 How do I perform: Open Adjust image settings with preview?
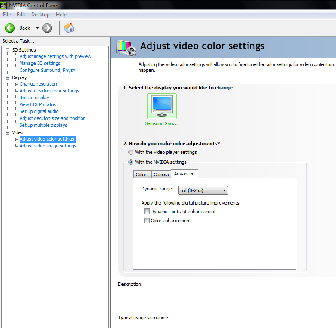coord(55,56)
